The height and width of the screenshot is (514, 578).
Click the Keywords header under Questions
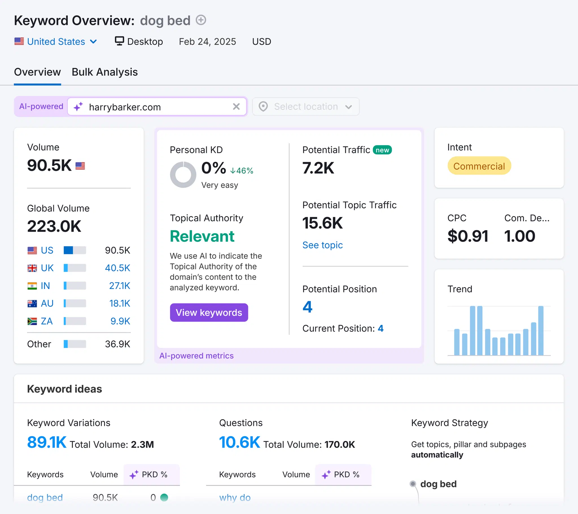237,474
